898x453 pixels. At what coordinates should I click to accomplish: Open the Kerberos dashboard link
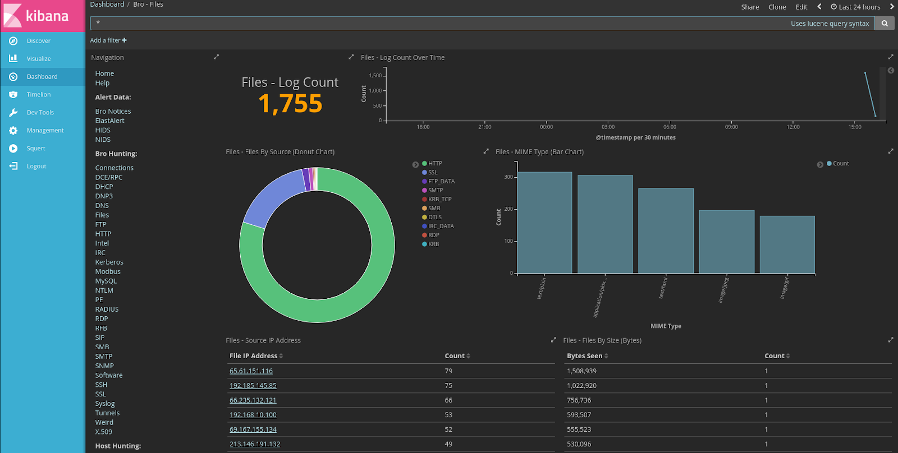click(x=109, y=262)
